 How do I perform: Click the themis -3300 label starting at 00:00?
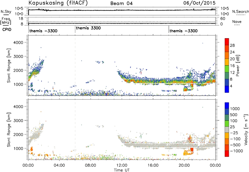pyautogui.click(x=43, y=31)
